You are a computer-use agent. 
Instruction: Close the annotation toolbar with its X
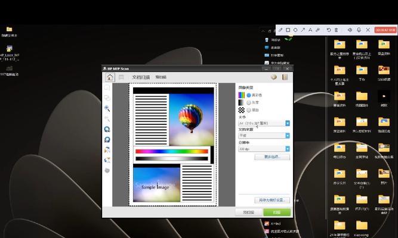point(368,30)
